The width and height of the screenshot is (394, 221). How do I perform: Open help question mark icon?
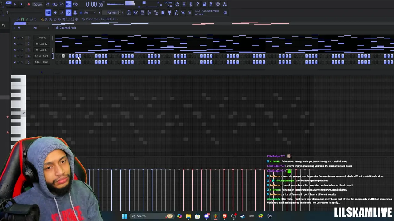pyautogui.click(x=198, y=4)
